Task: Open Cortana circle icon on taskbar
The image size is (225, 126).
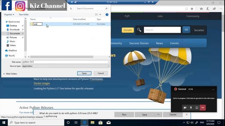Action: coord(68,122)
